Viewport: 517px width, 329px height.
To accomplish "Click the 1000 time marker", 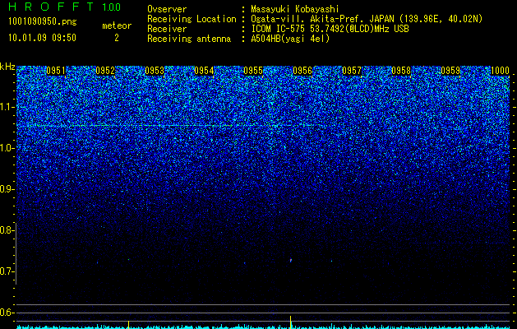I will click(x=500, y=71).
